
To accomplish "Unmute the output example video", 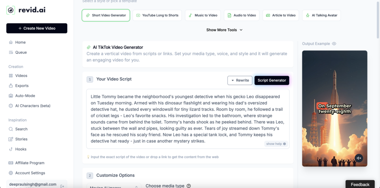I will 358,158.
